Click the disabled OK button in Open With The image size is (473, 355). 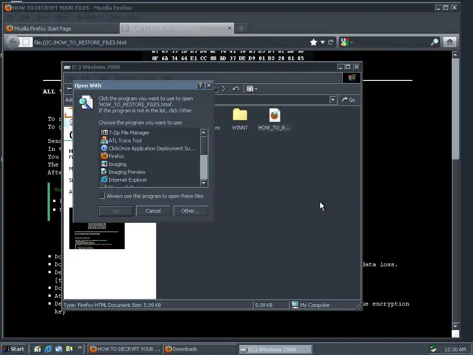(x=116, y=211)
